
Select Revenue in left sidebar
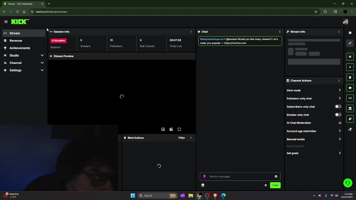coord(24,41)
